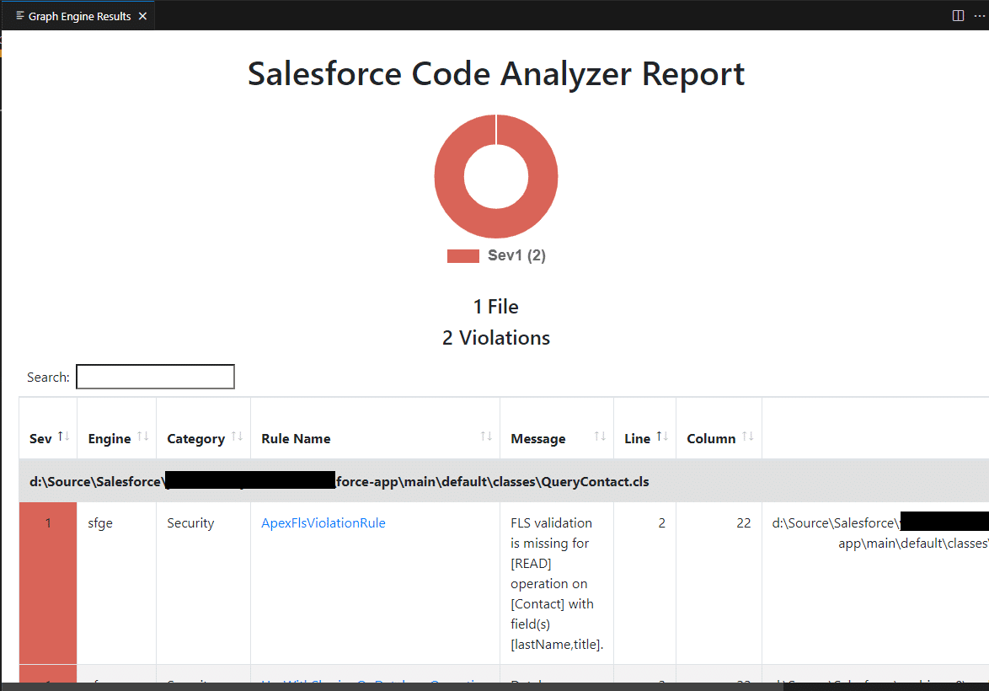Expand the QueryContact.cls file group row
Image resolution: width=989 pixels, height=691 pixels.
[x=337, y=481]
